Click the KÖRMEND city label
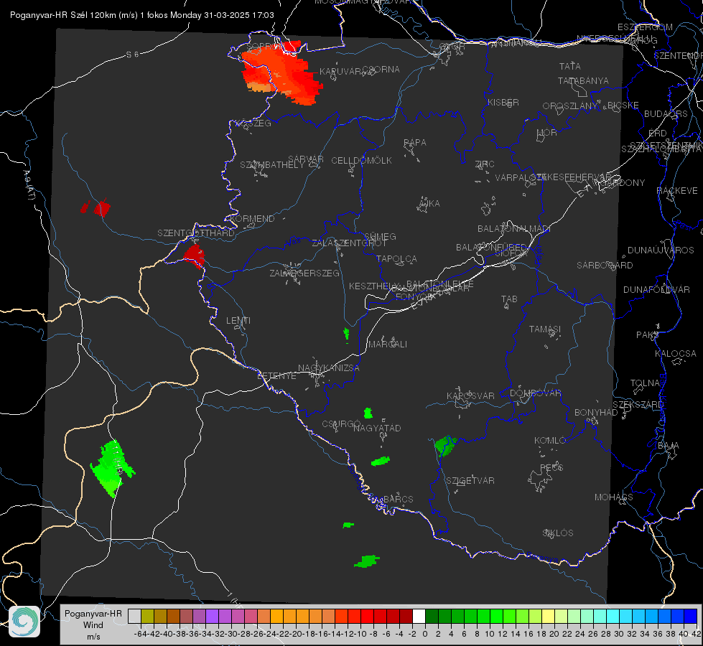The height and width of the screenshot is (646, 703). [x=252, y=219]
